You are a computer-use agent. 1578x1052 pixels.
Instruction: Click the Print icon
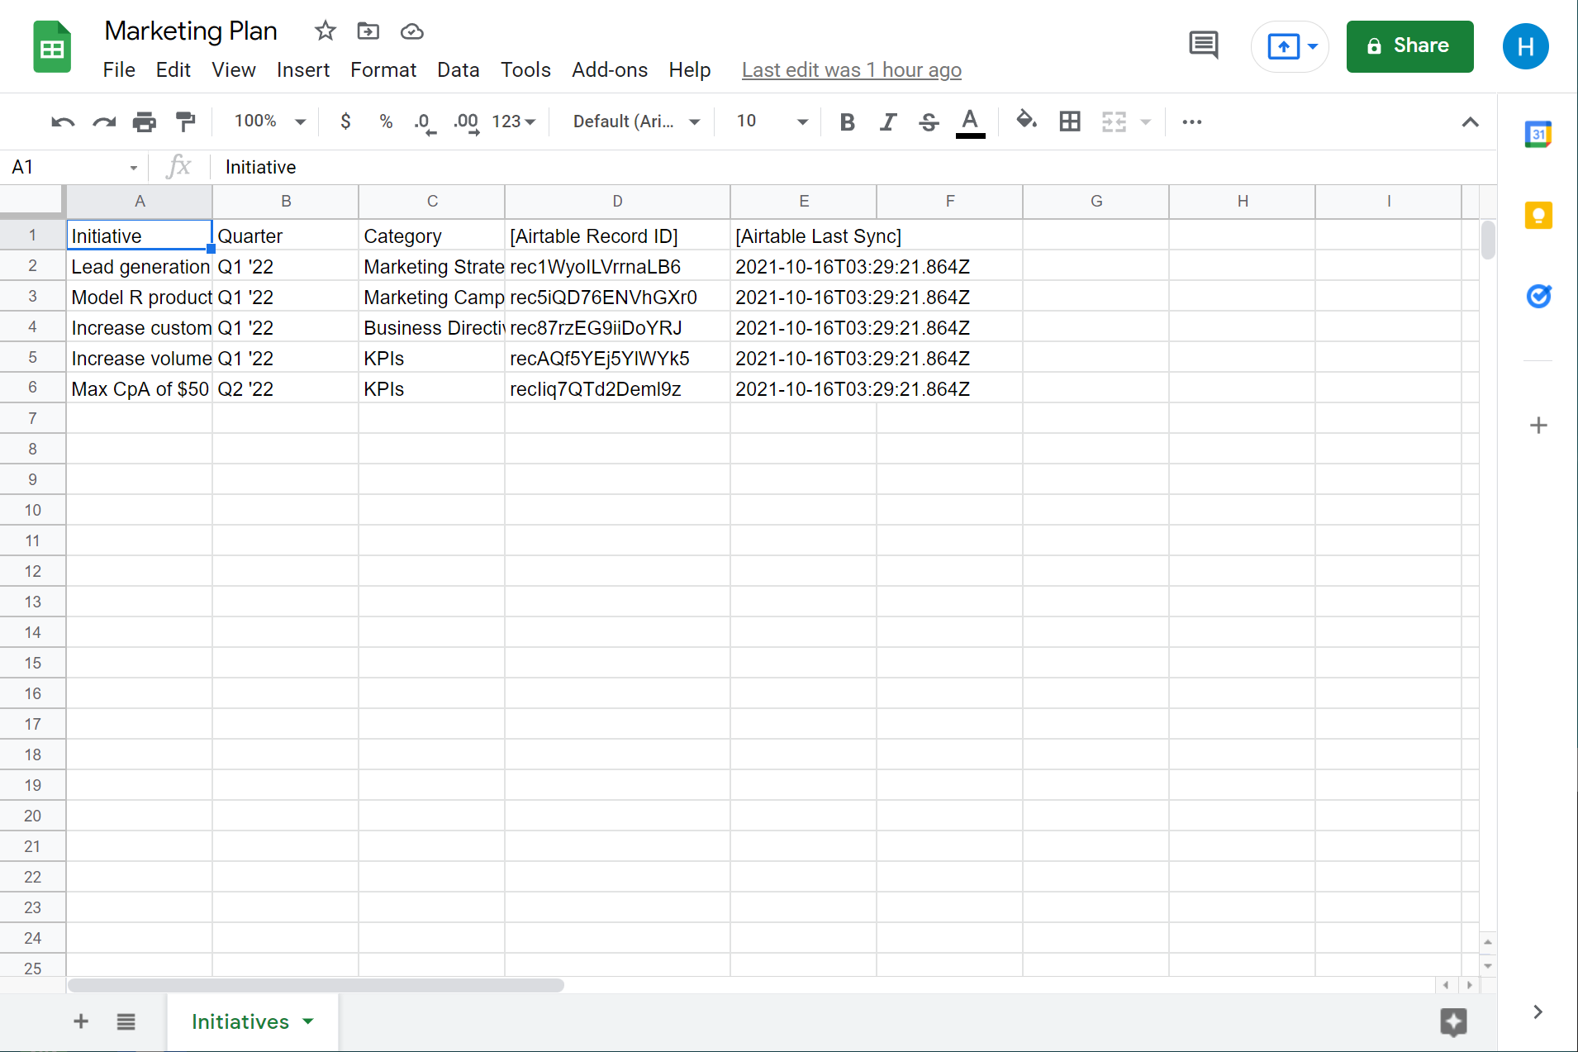[144, 122]
